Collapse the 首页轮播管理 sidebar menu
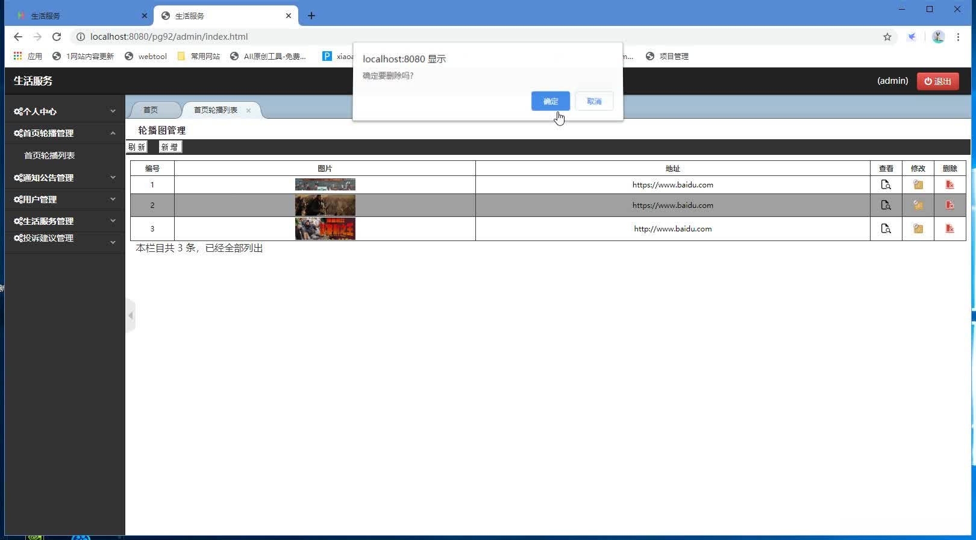The width and height of the screenshot is (976, 540). point(64,133)
